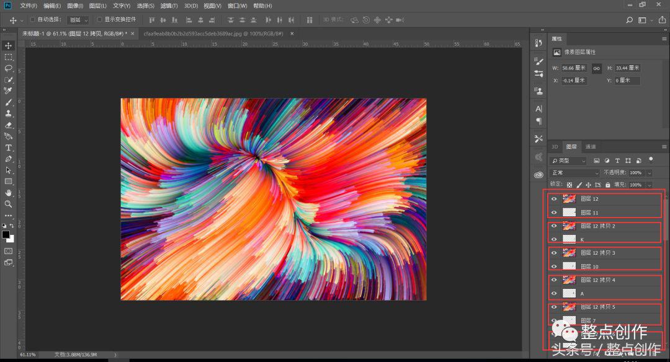Hide layer 图层 12 via its eye icon
The width and height of the screenshot is (670, 362).
point(554,199)
